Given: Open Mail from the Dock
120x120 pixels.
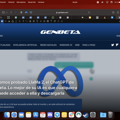Looking at the screenshot, I should point(21,115).
